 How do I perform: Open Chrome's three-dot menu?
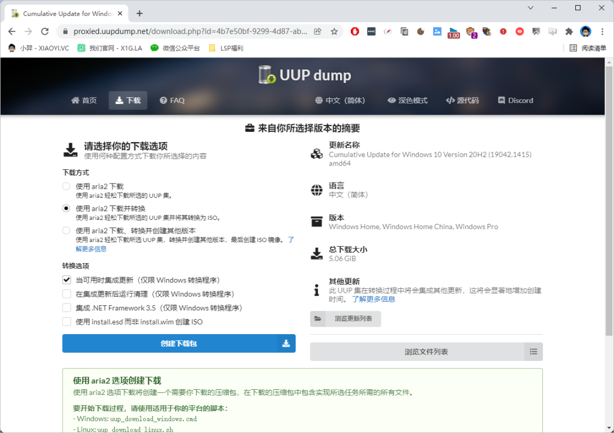(602, 31)
